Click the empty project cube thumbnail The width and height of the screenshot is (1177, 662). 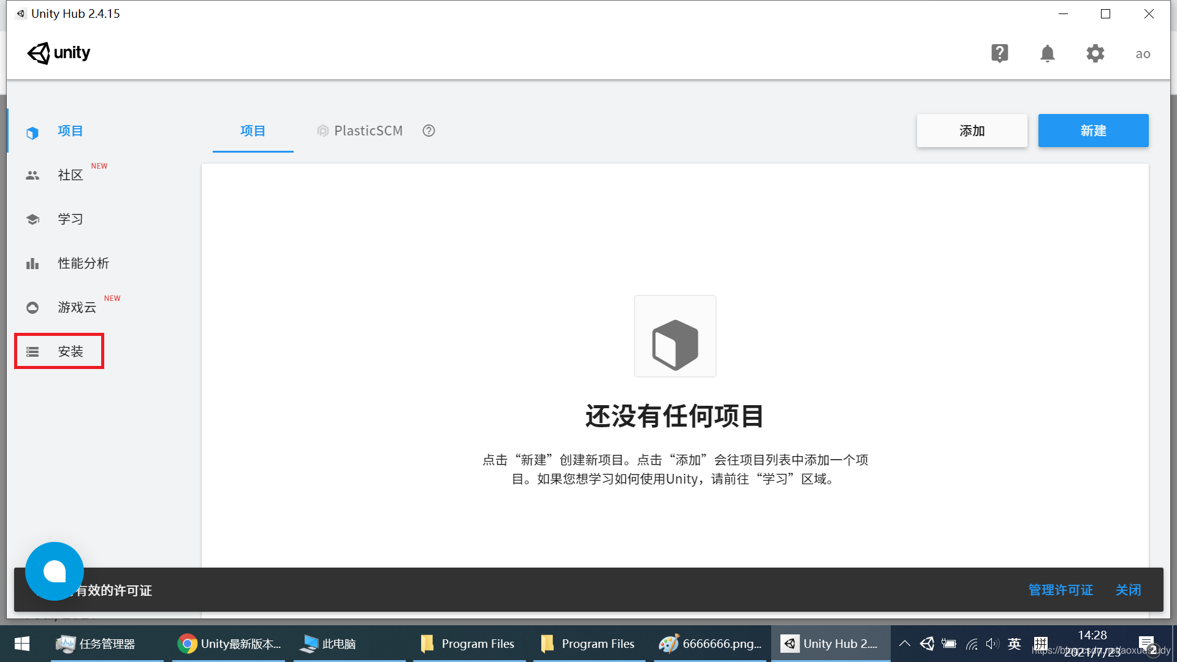(675, 336)
